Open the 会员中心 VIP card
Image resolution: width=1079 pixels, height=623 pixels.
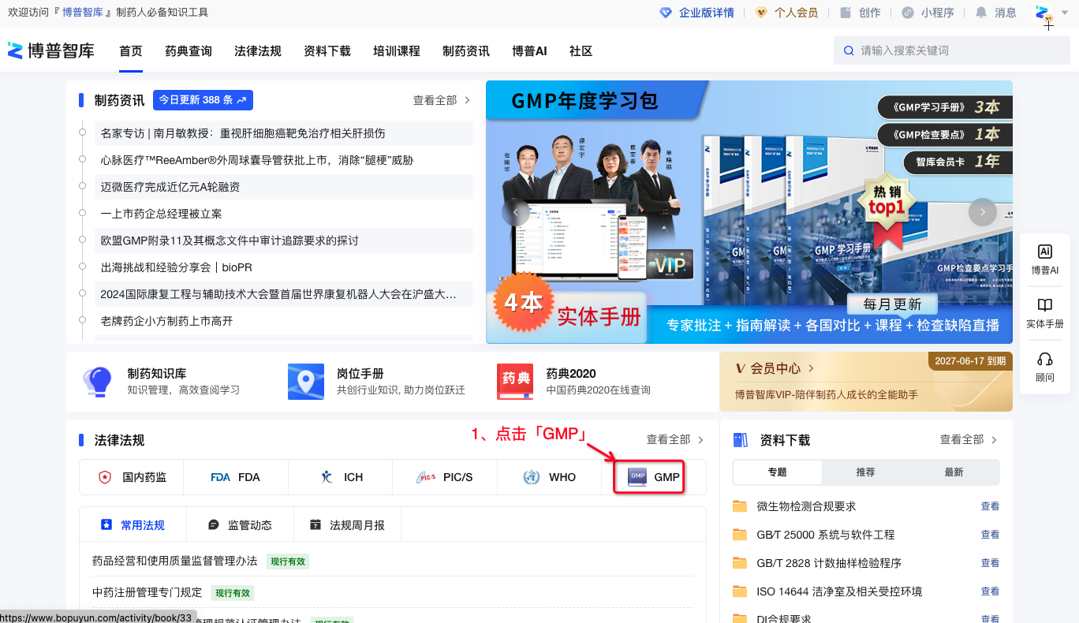(866, 382)
